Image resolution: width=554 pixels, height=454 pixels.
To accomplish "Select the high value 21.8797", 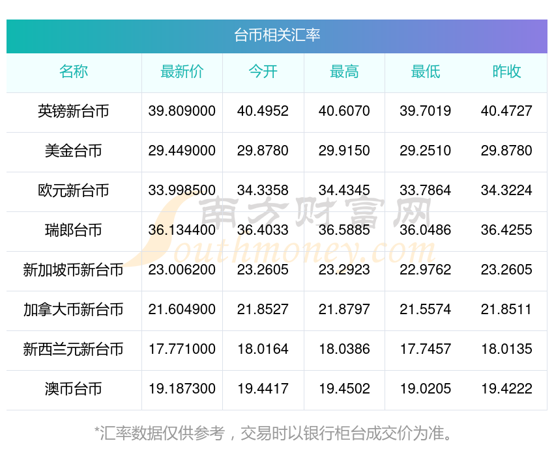I will 344,310.
